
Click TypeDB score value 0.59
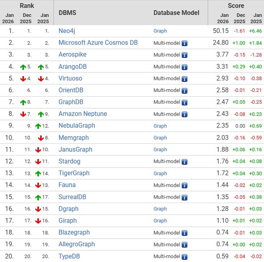click(x=222, y=256)
